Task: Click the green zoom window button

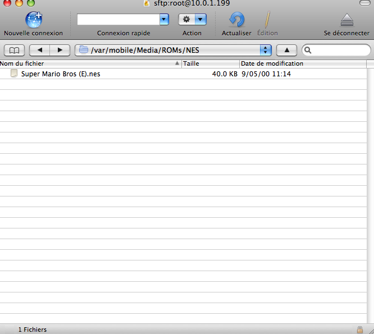Action: coord(31,3)
